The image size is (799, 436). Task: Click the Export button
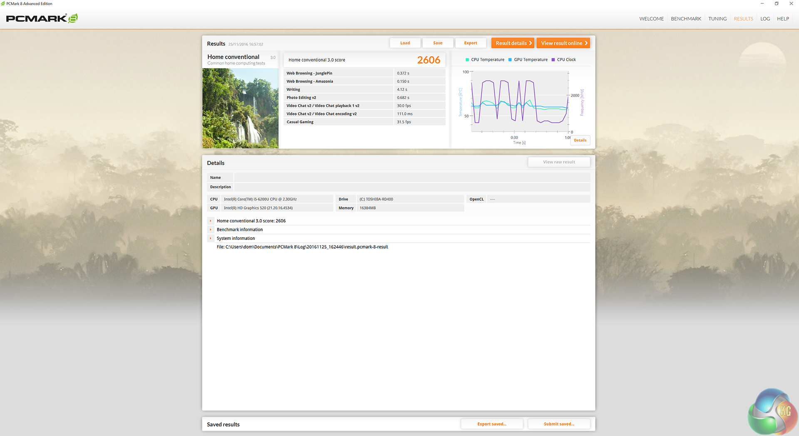coord(471,43)
